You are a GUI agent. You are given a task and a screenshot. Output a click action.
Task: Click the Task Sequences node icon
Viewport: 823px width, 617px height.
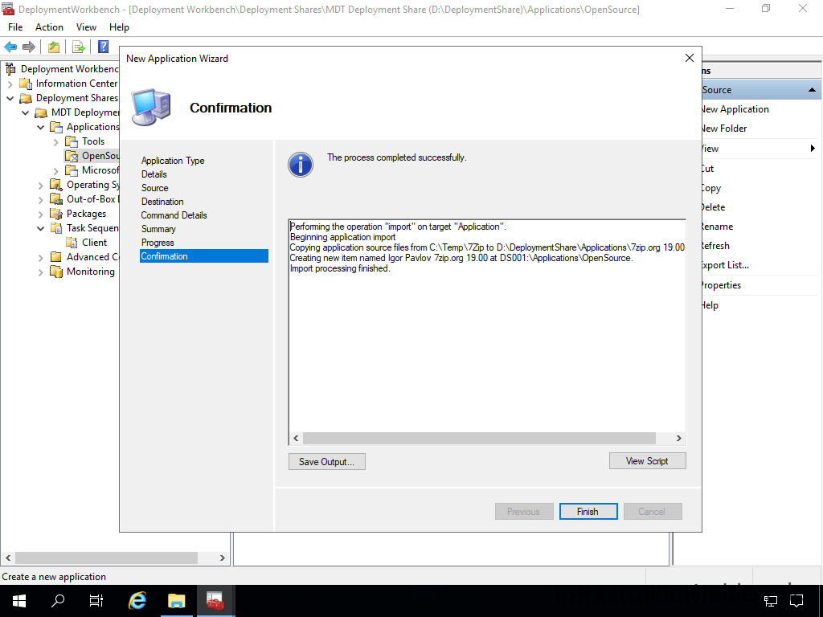56,227
